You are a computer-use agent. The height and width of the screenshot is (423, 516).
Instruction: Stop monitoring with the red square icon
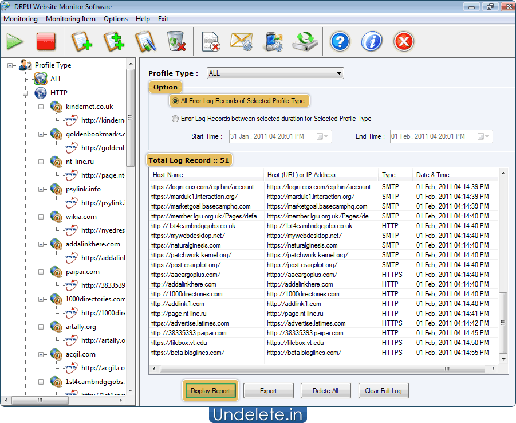click(46, 41)
